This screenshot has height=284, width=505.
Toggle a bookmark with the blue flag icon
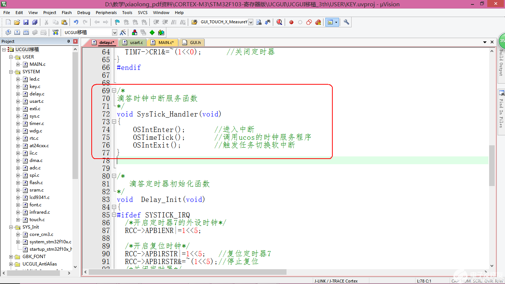(x=118, y=22)
